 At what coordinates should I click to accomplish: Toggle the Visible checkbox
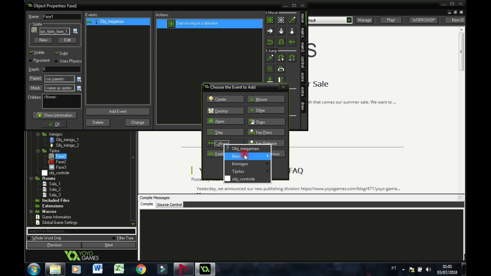pos(31,53)
